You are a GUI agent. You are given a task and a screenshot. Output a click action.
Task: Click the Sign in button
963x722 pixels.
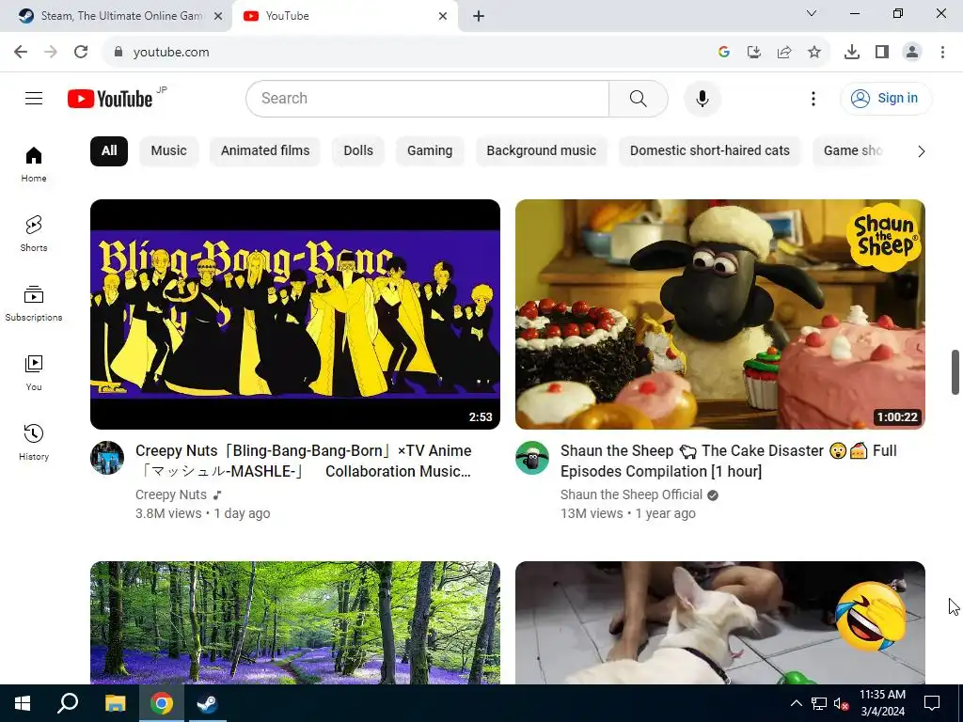point(886,98)
